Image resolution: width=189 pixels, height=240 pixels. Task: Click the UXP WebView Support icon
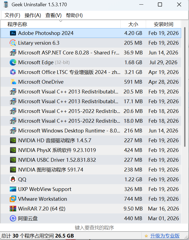(x=13, y=189)
